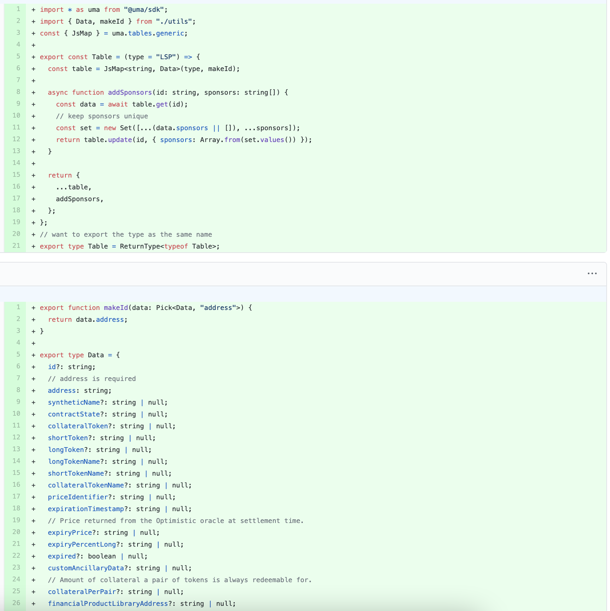This screenshot has height=611, width=610.
Task: Click the const JsMap uma.tables.generic line
Action: tap(113, 33)
